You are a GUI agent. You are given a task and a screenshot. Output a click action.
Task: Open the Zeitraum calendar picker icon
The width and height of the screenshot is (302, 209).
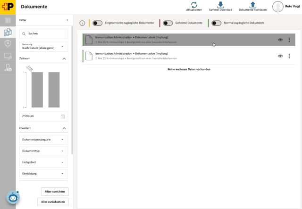coord(63,116)
